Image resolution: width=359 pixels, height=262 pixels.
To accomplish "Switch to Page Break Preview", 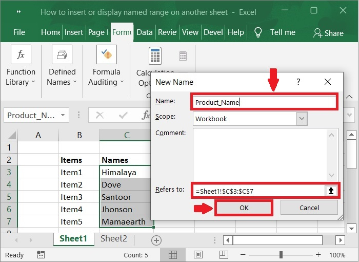I will (x=224, y=255).
